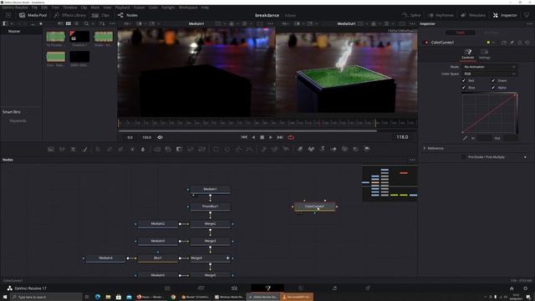Play the clip forward
The image size is (535, 301).
[271, 137]
